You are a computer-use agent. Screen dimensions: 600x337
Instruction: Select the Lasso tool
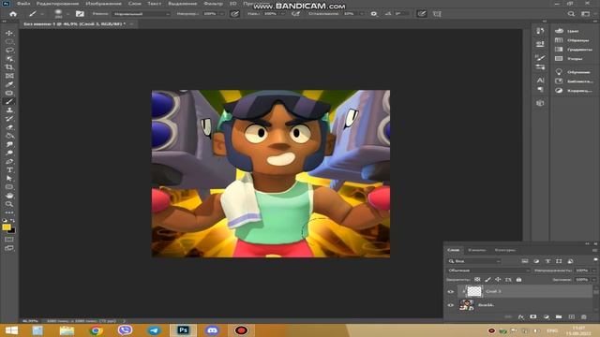[x=9, y=50]
